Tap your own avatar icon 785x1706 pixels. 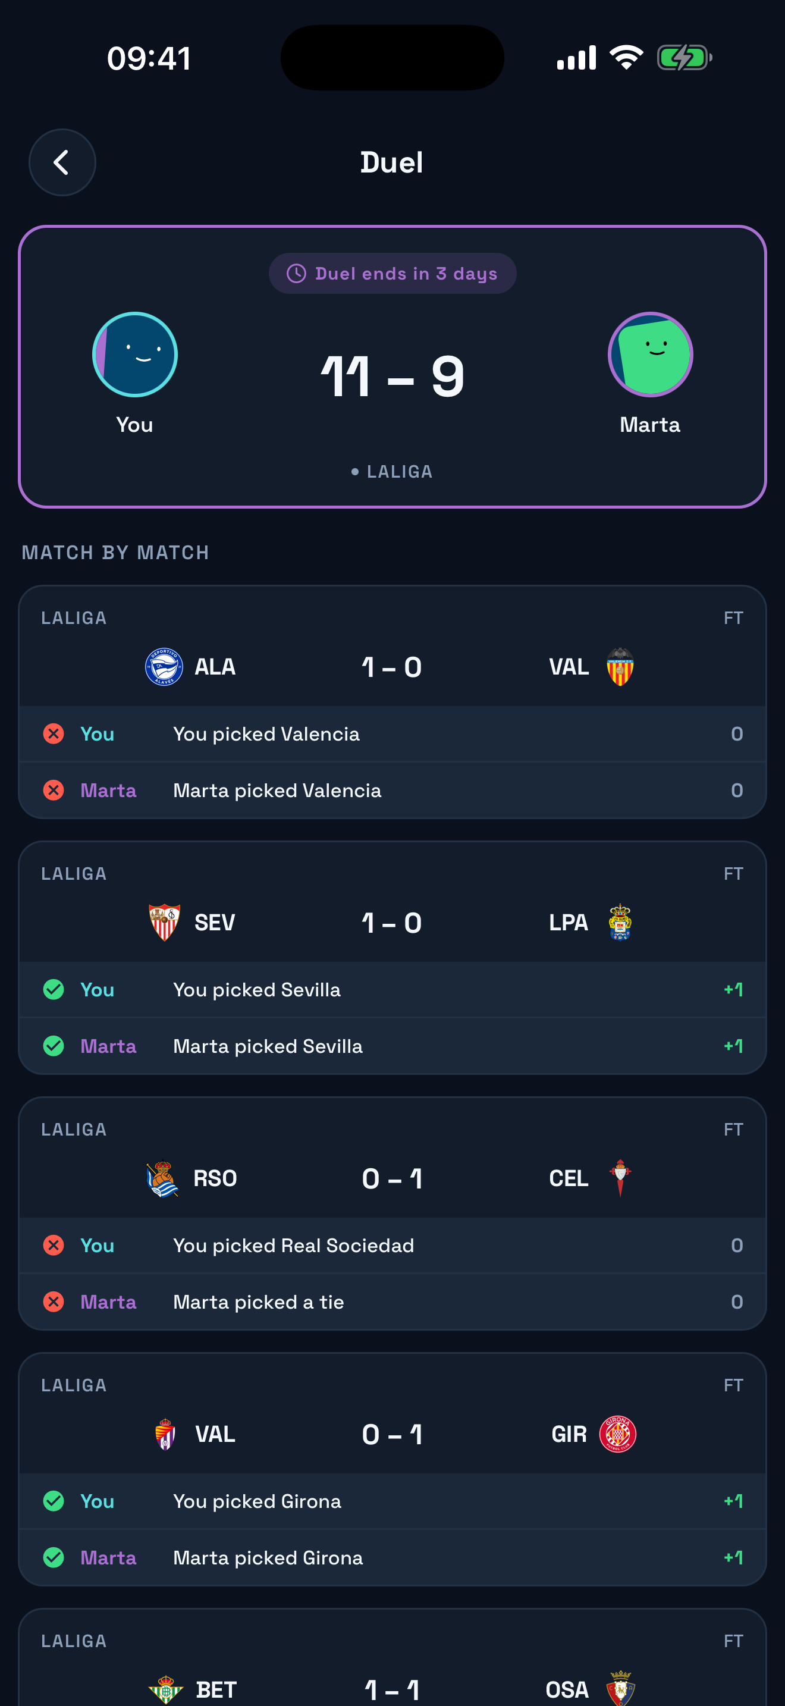pyautogui.click(x=135, y=355)
